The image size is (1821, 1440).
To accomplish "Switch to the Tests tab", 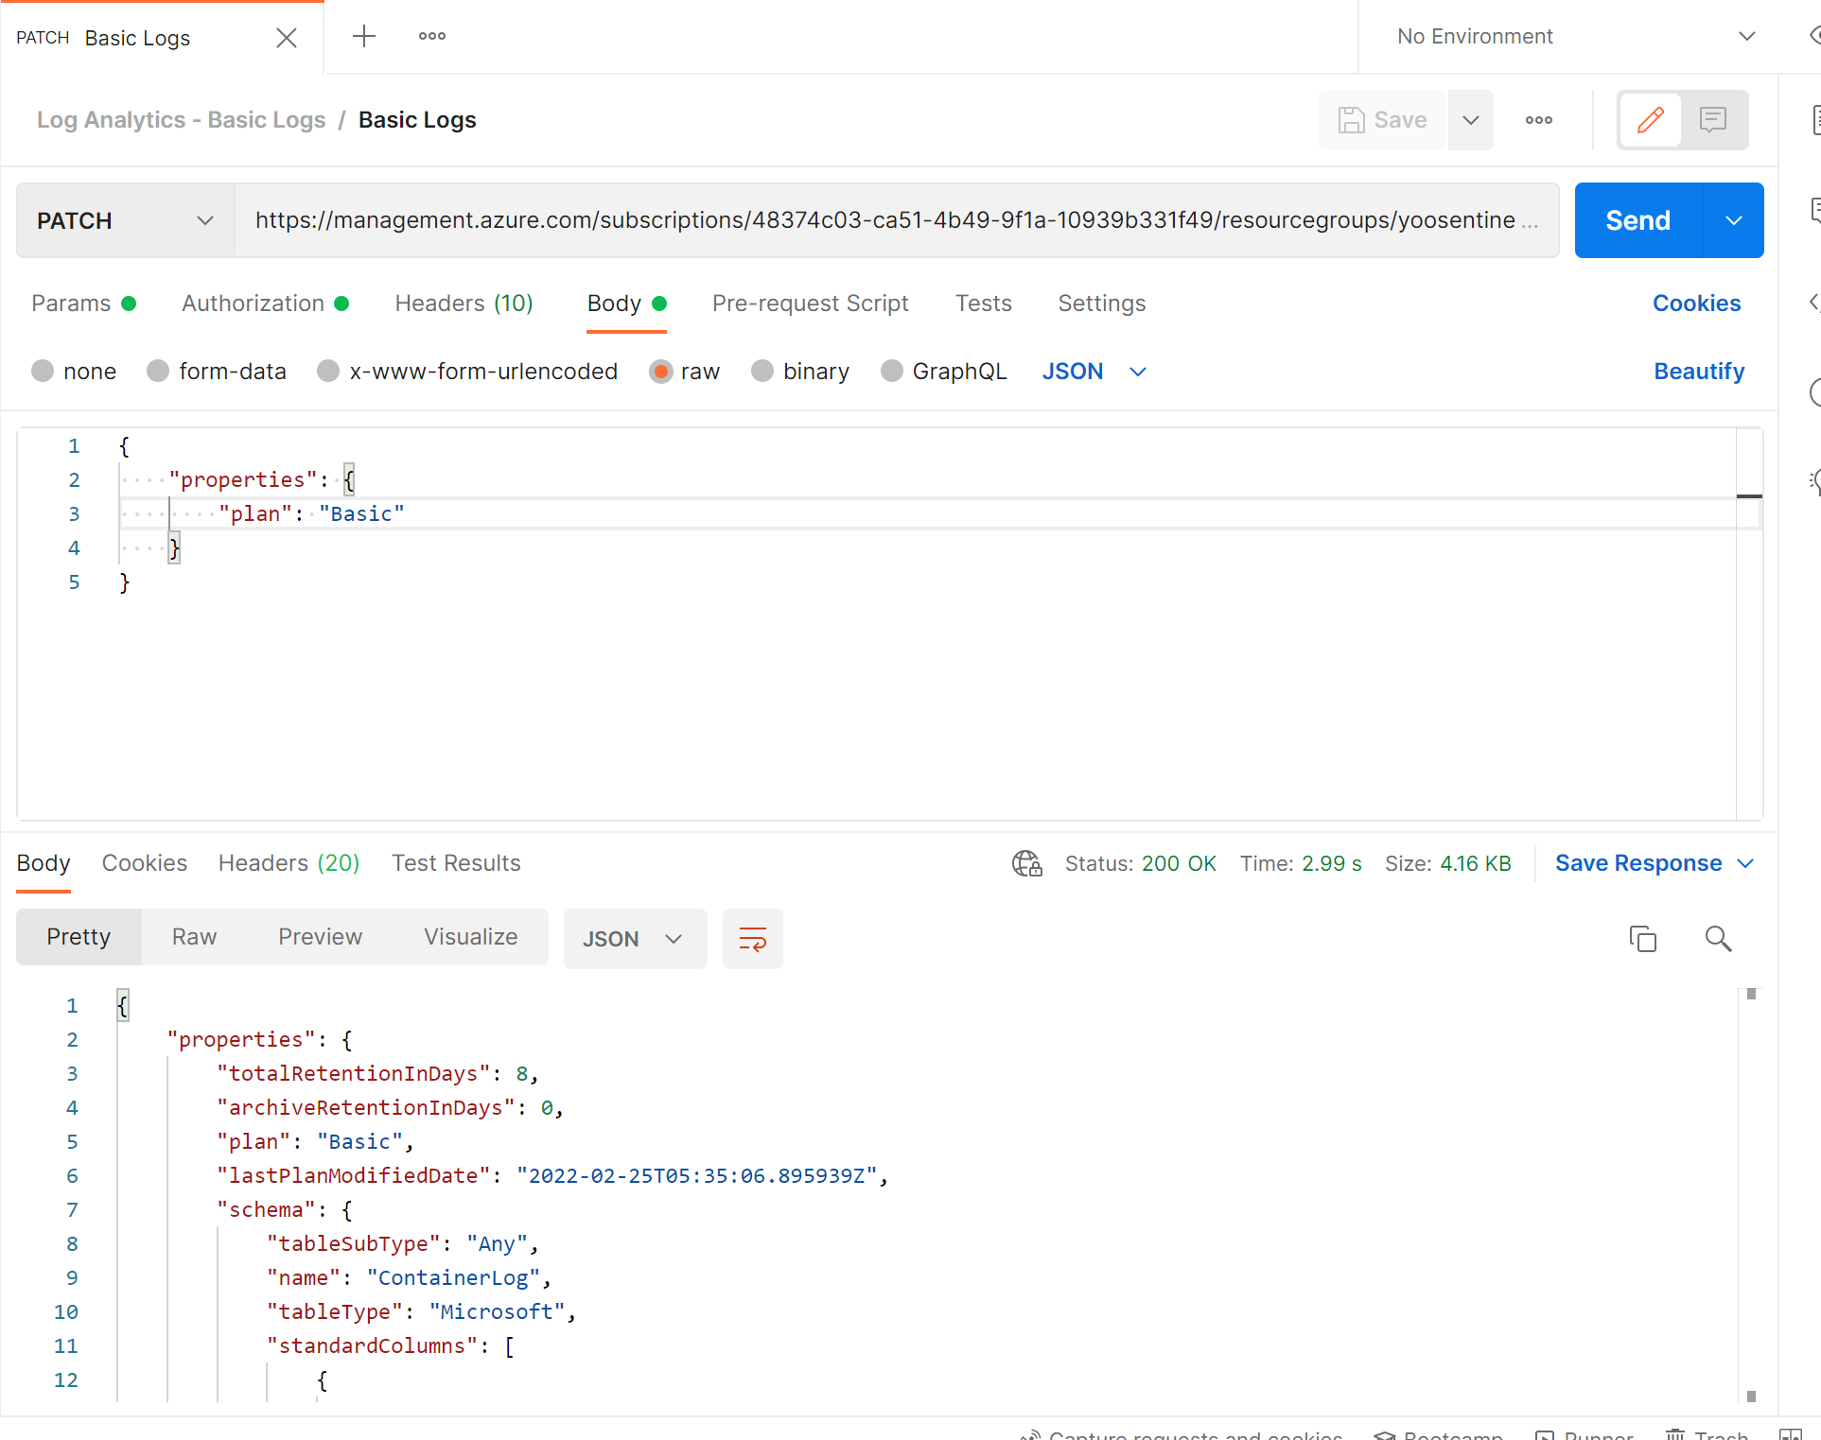I will [984, 303].
